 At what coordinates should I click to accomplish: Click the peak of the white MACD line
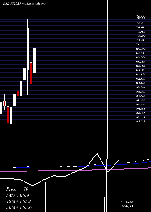(x=97, y=154)
